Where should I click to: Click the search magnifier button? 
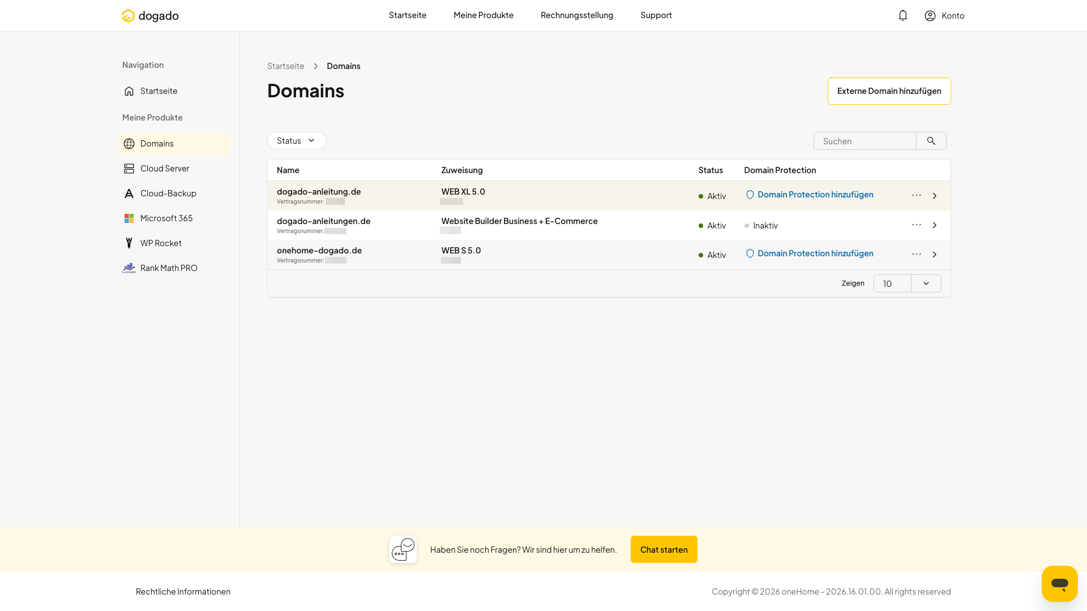pyautogui.click(x=931, y=141)
